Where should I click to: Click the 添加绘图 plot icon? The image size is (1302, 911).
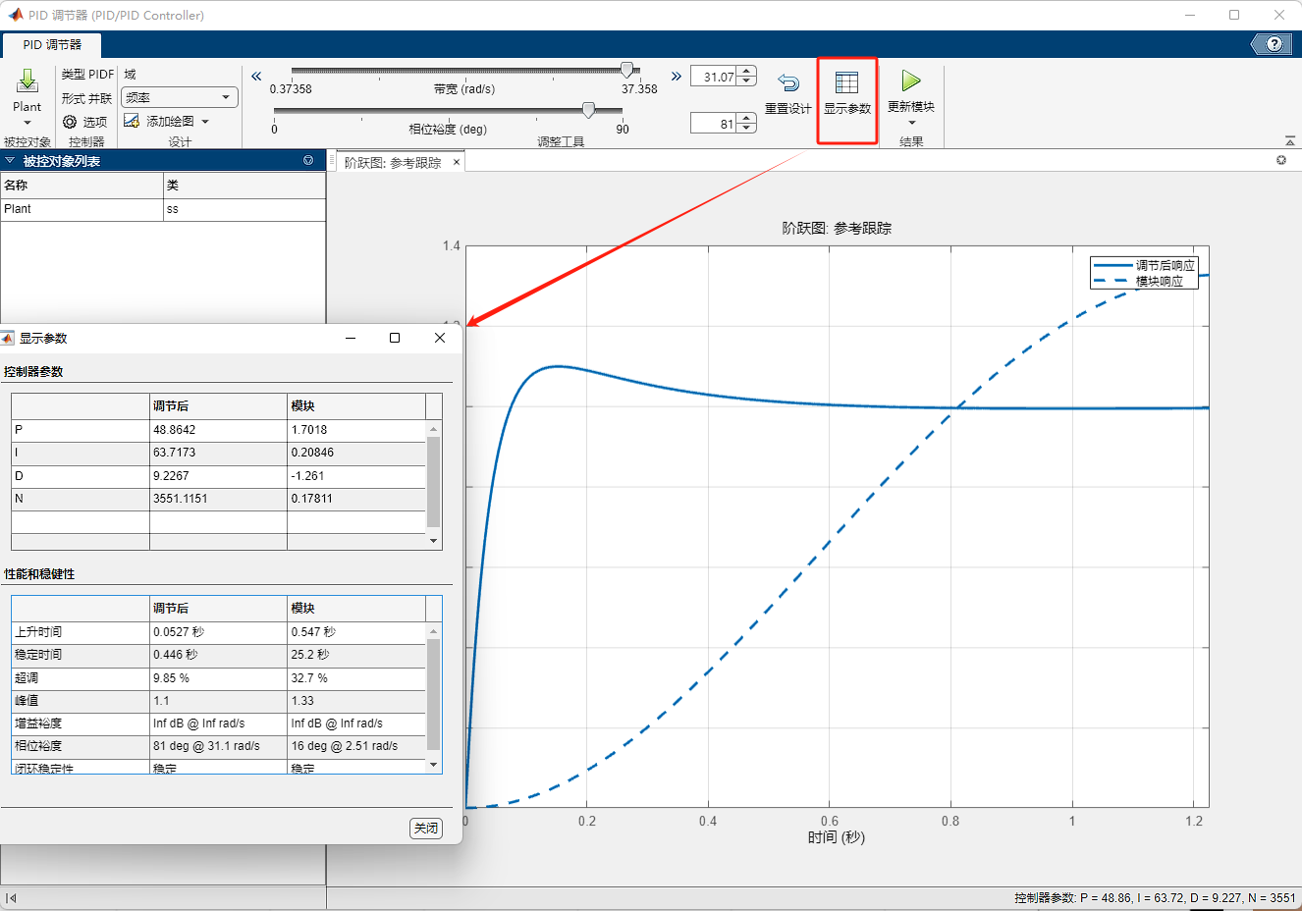132,121
